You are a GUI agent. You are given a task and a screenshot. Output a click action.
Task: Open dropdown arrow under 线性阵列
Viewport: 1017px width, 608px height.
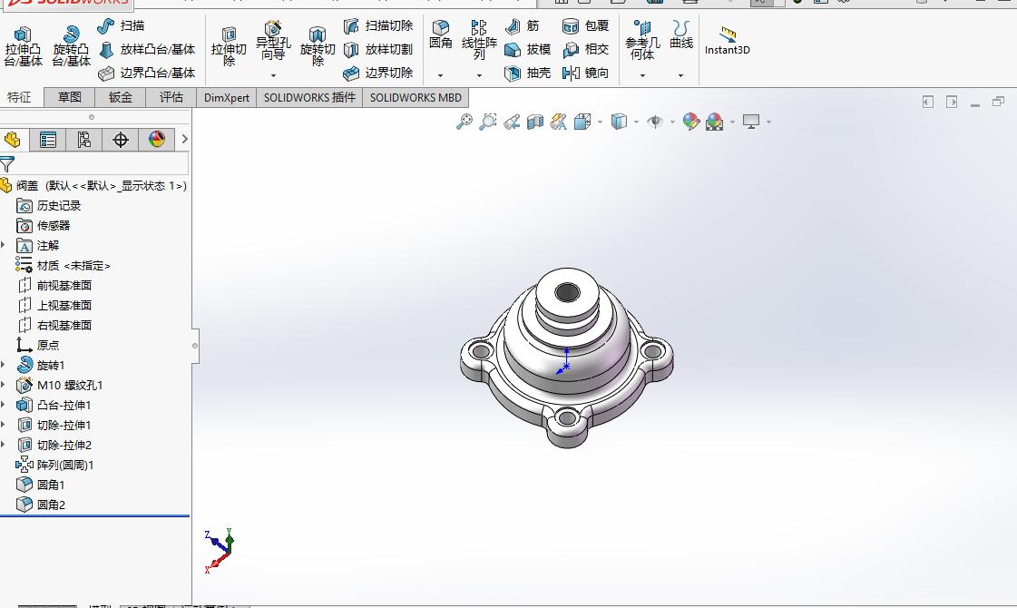[479, 75]
